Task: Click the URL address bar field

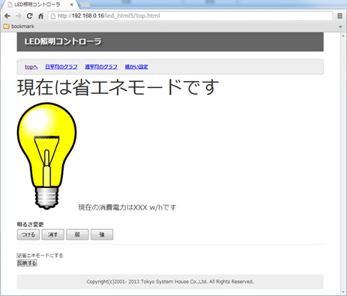Action: pos(190,16)
